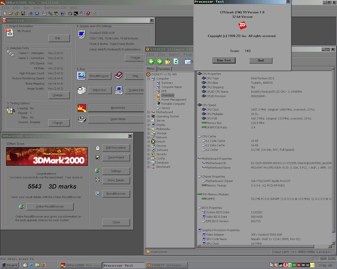Viewport: 337px width, 269px height.
Task: Expand the DirectX tree node
Action: (x=148, y=142)
